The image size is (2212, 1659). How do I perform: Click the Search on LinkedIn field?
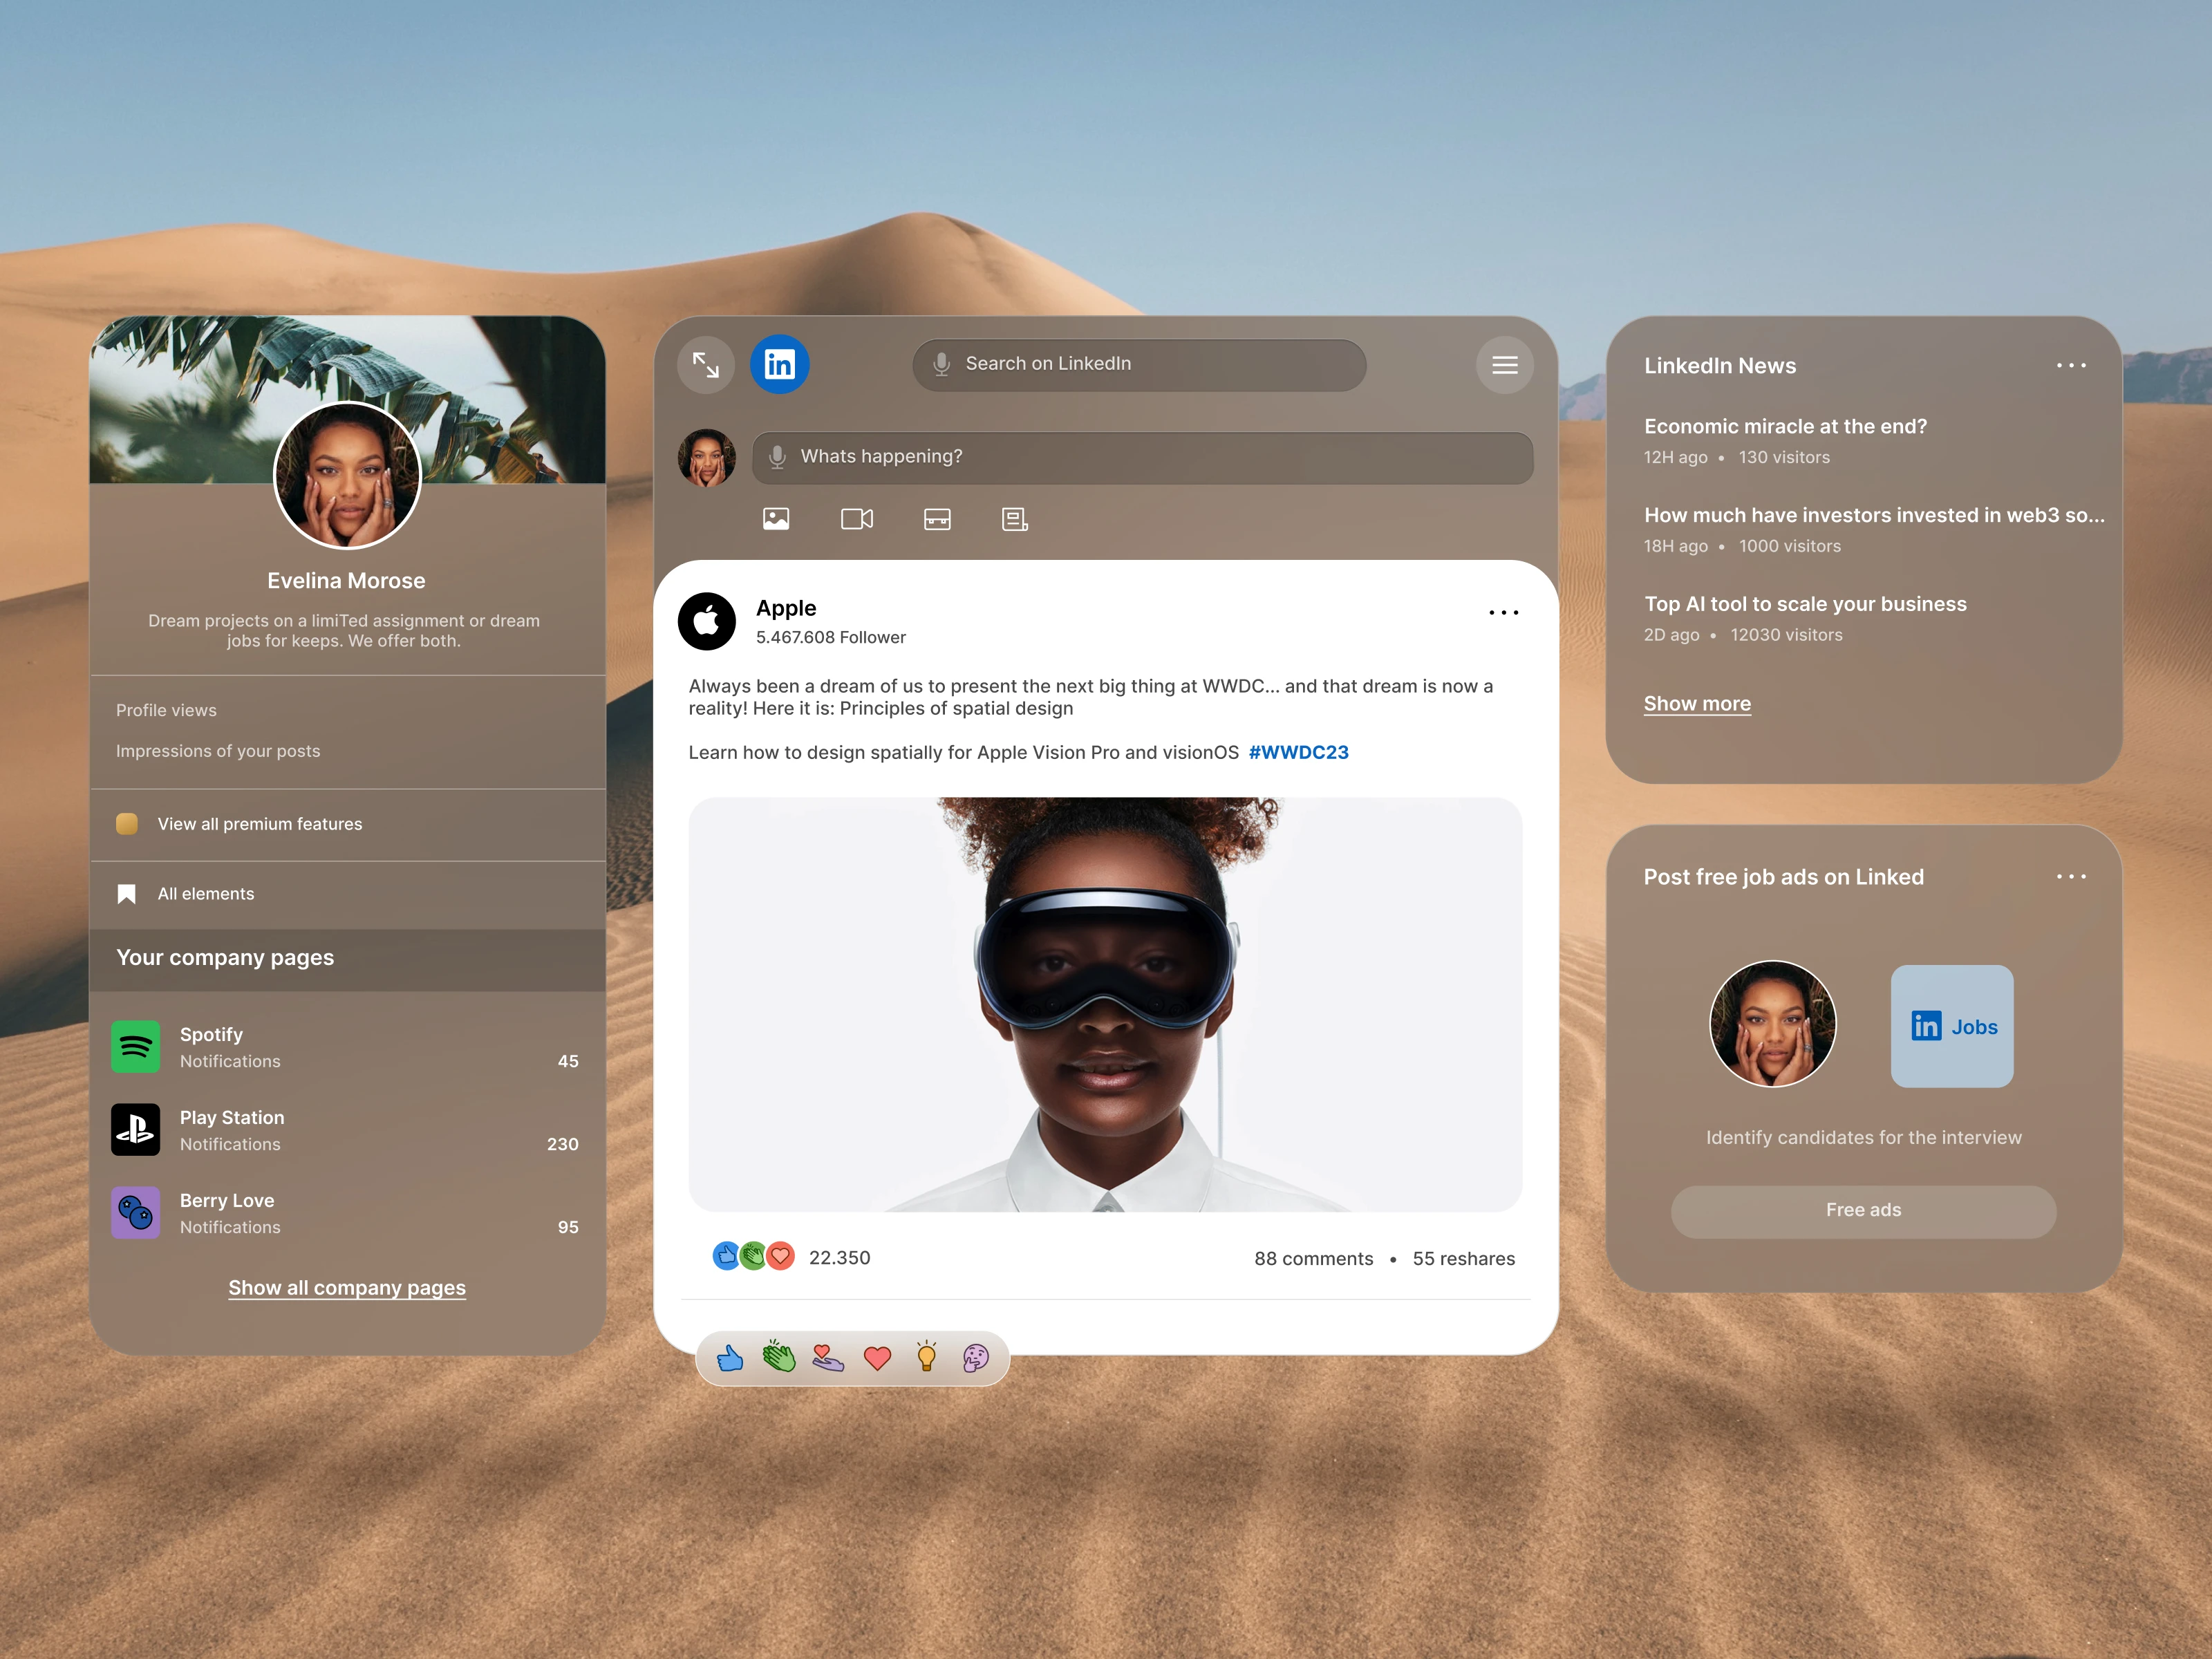tap(1140, 365)
